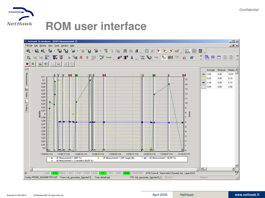
Task: Click the yellow SIR Target series color swatch
Action: (203, 78)
